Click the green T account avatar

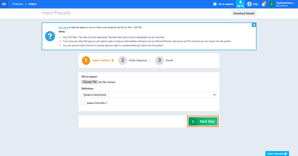[272, 4]
